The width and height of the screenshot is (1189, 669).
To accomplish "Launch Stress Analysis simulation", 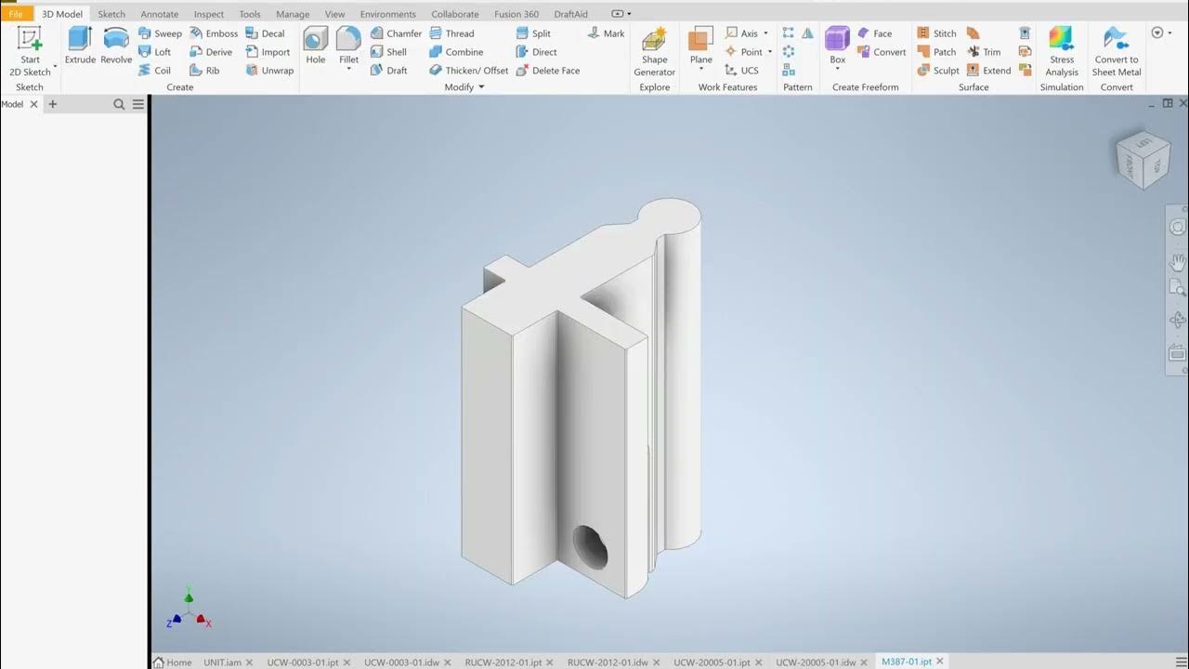I will [x=1062, y=52].
